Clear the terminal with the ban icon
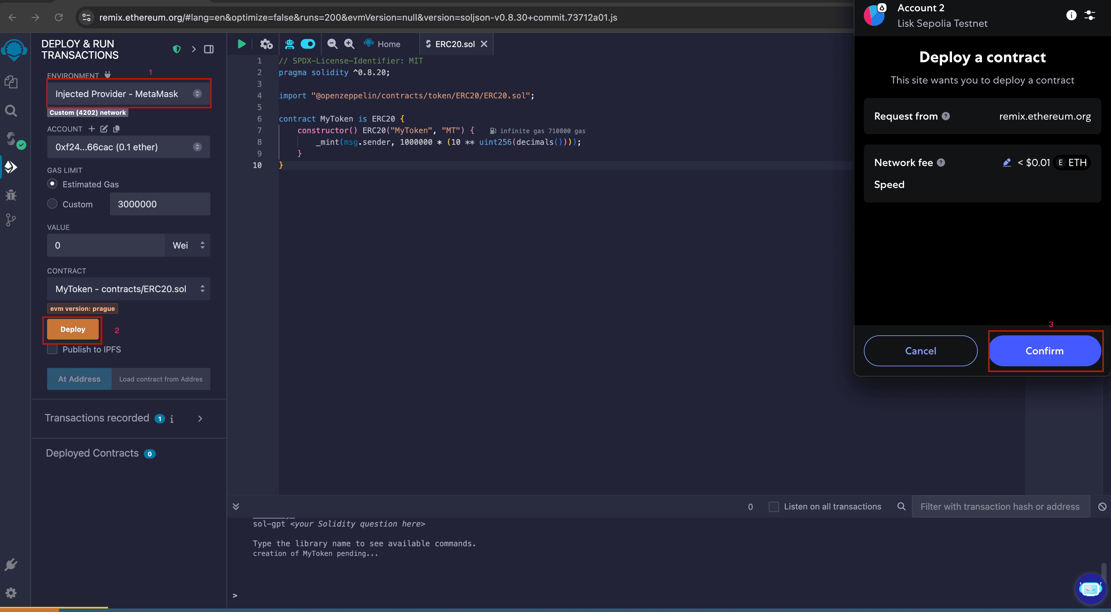Screen dimensions: 1111x612 pos(1102,507)
